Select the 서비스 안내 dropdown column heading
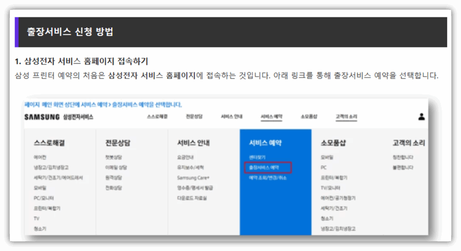Screen dimensions: 461x251 pyautogui.click(x=194, y=143)
